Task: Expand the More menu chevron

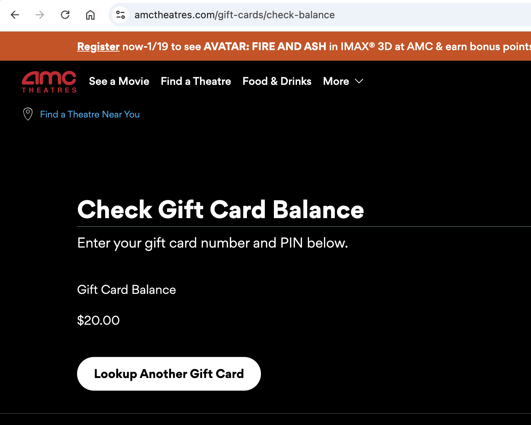Action: point(359,81)
